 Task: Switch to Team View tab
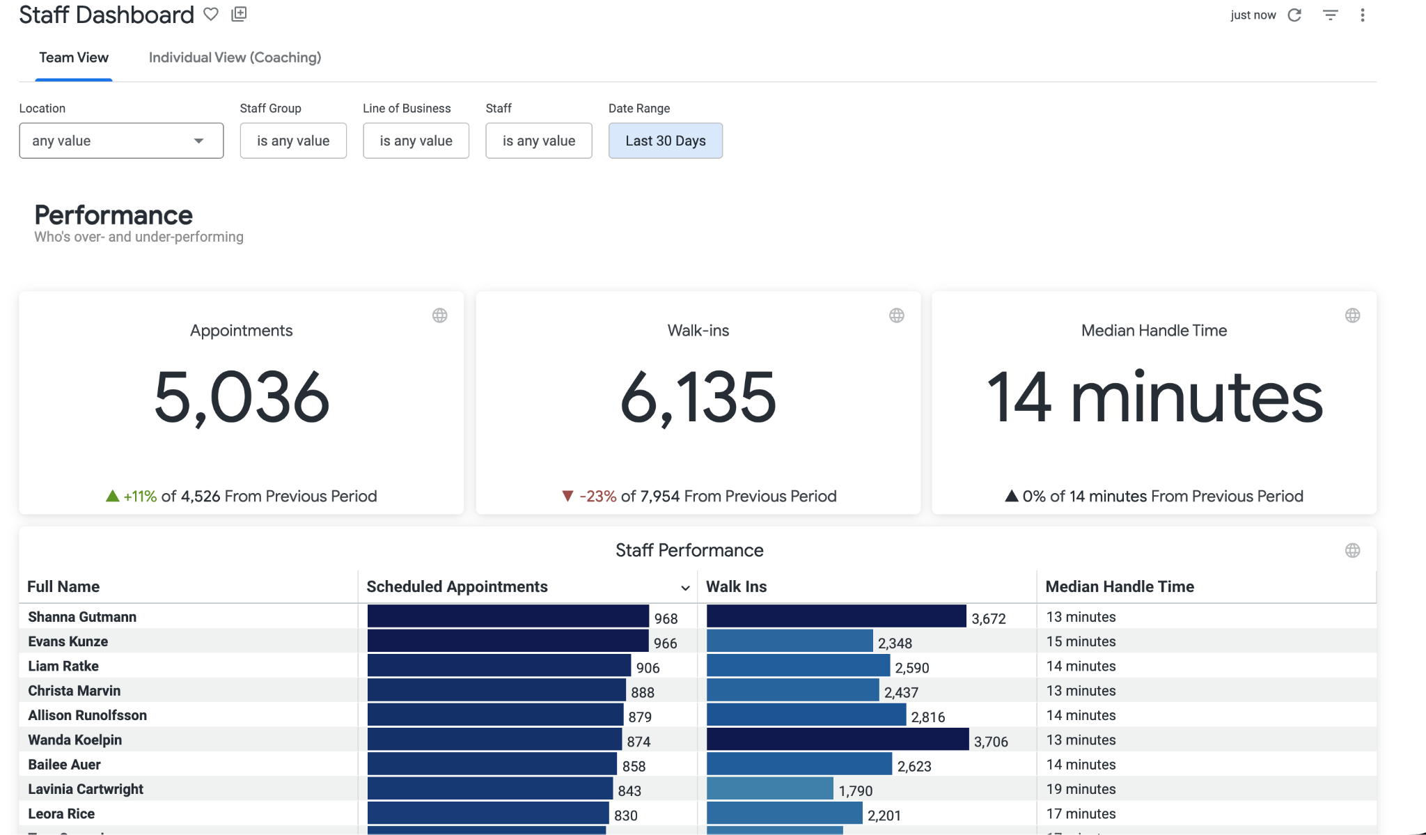(74, 58)
